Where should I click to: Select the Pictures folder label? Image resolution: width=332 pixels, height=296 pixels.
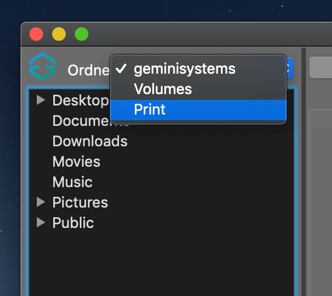(80, 202)
